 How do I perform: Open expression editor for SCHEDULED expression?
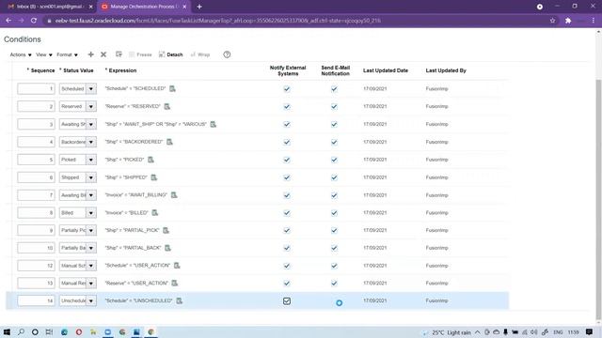click(x=172, y=88)
